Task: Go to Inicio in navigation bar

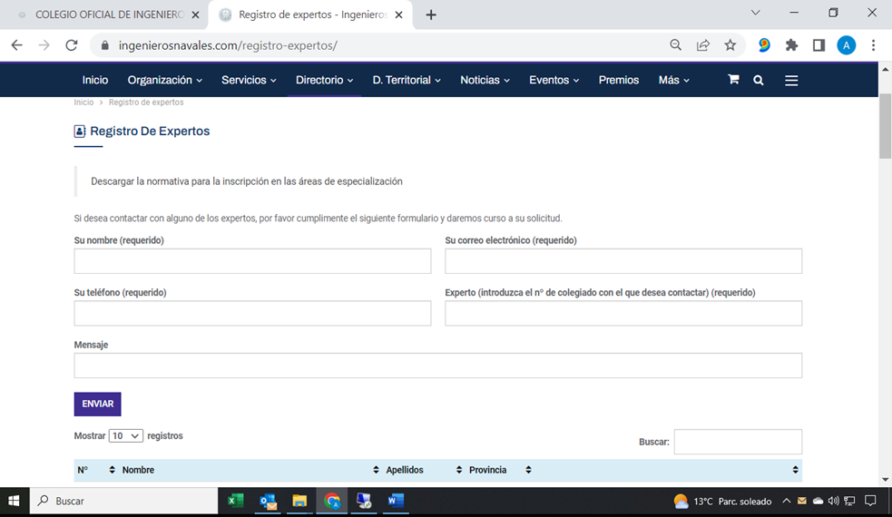Action: [x=95, y=80]
